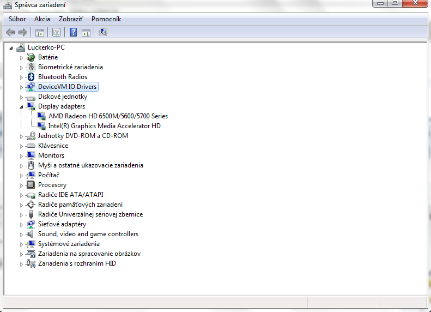
Task: Click the Back arrow toolbar icon
Action: coord(10,33)
